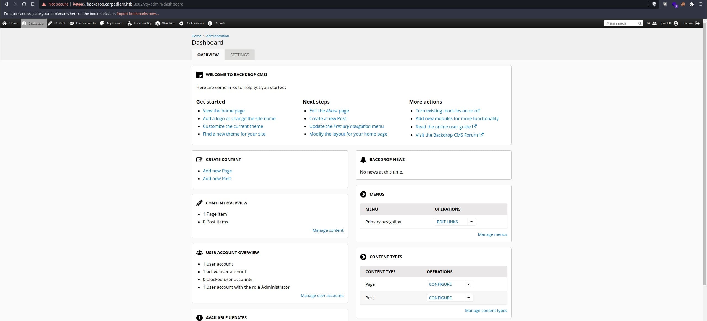Click Find a new theme for your site
Viewport: 707px width, 321px height.
(234, 134)
